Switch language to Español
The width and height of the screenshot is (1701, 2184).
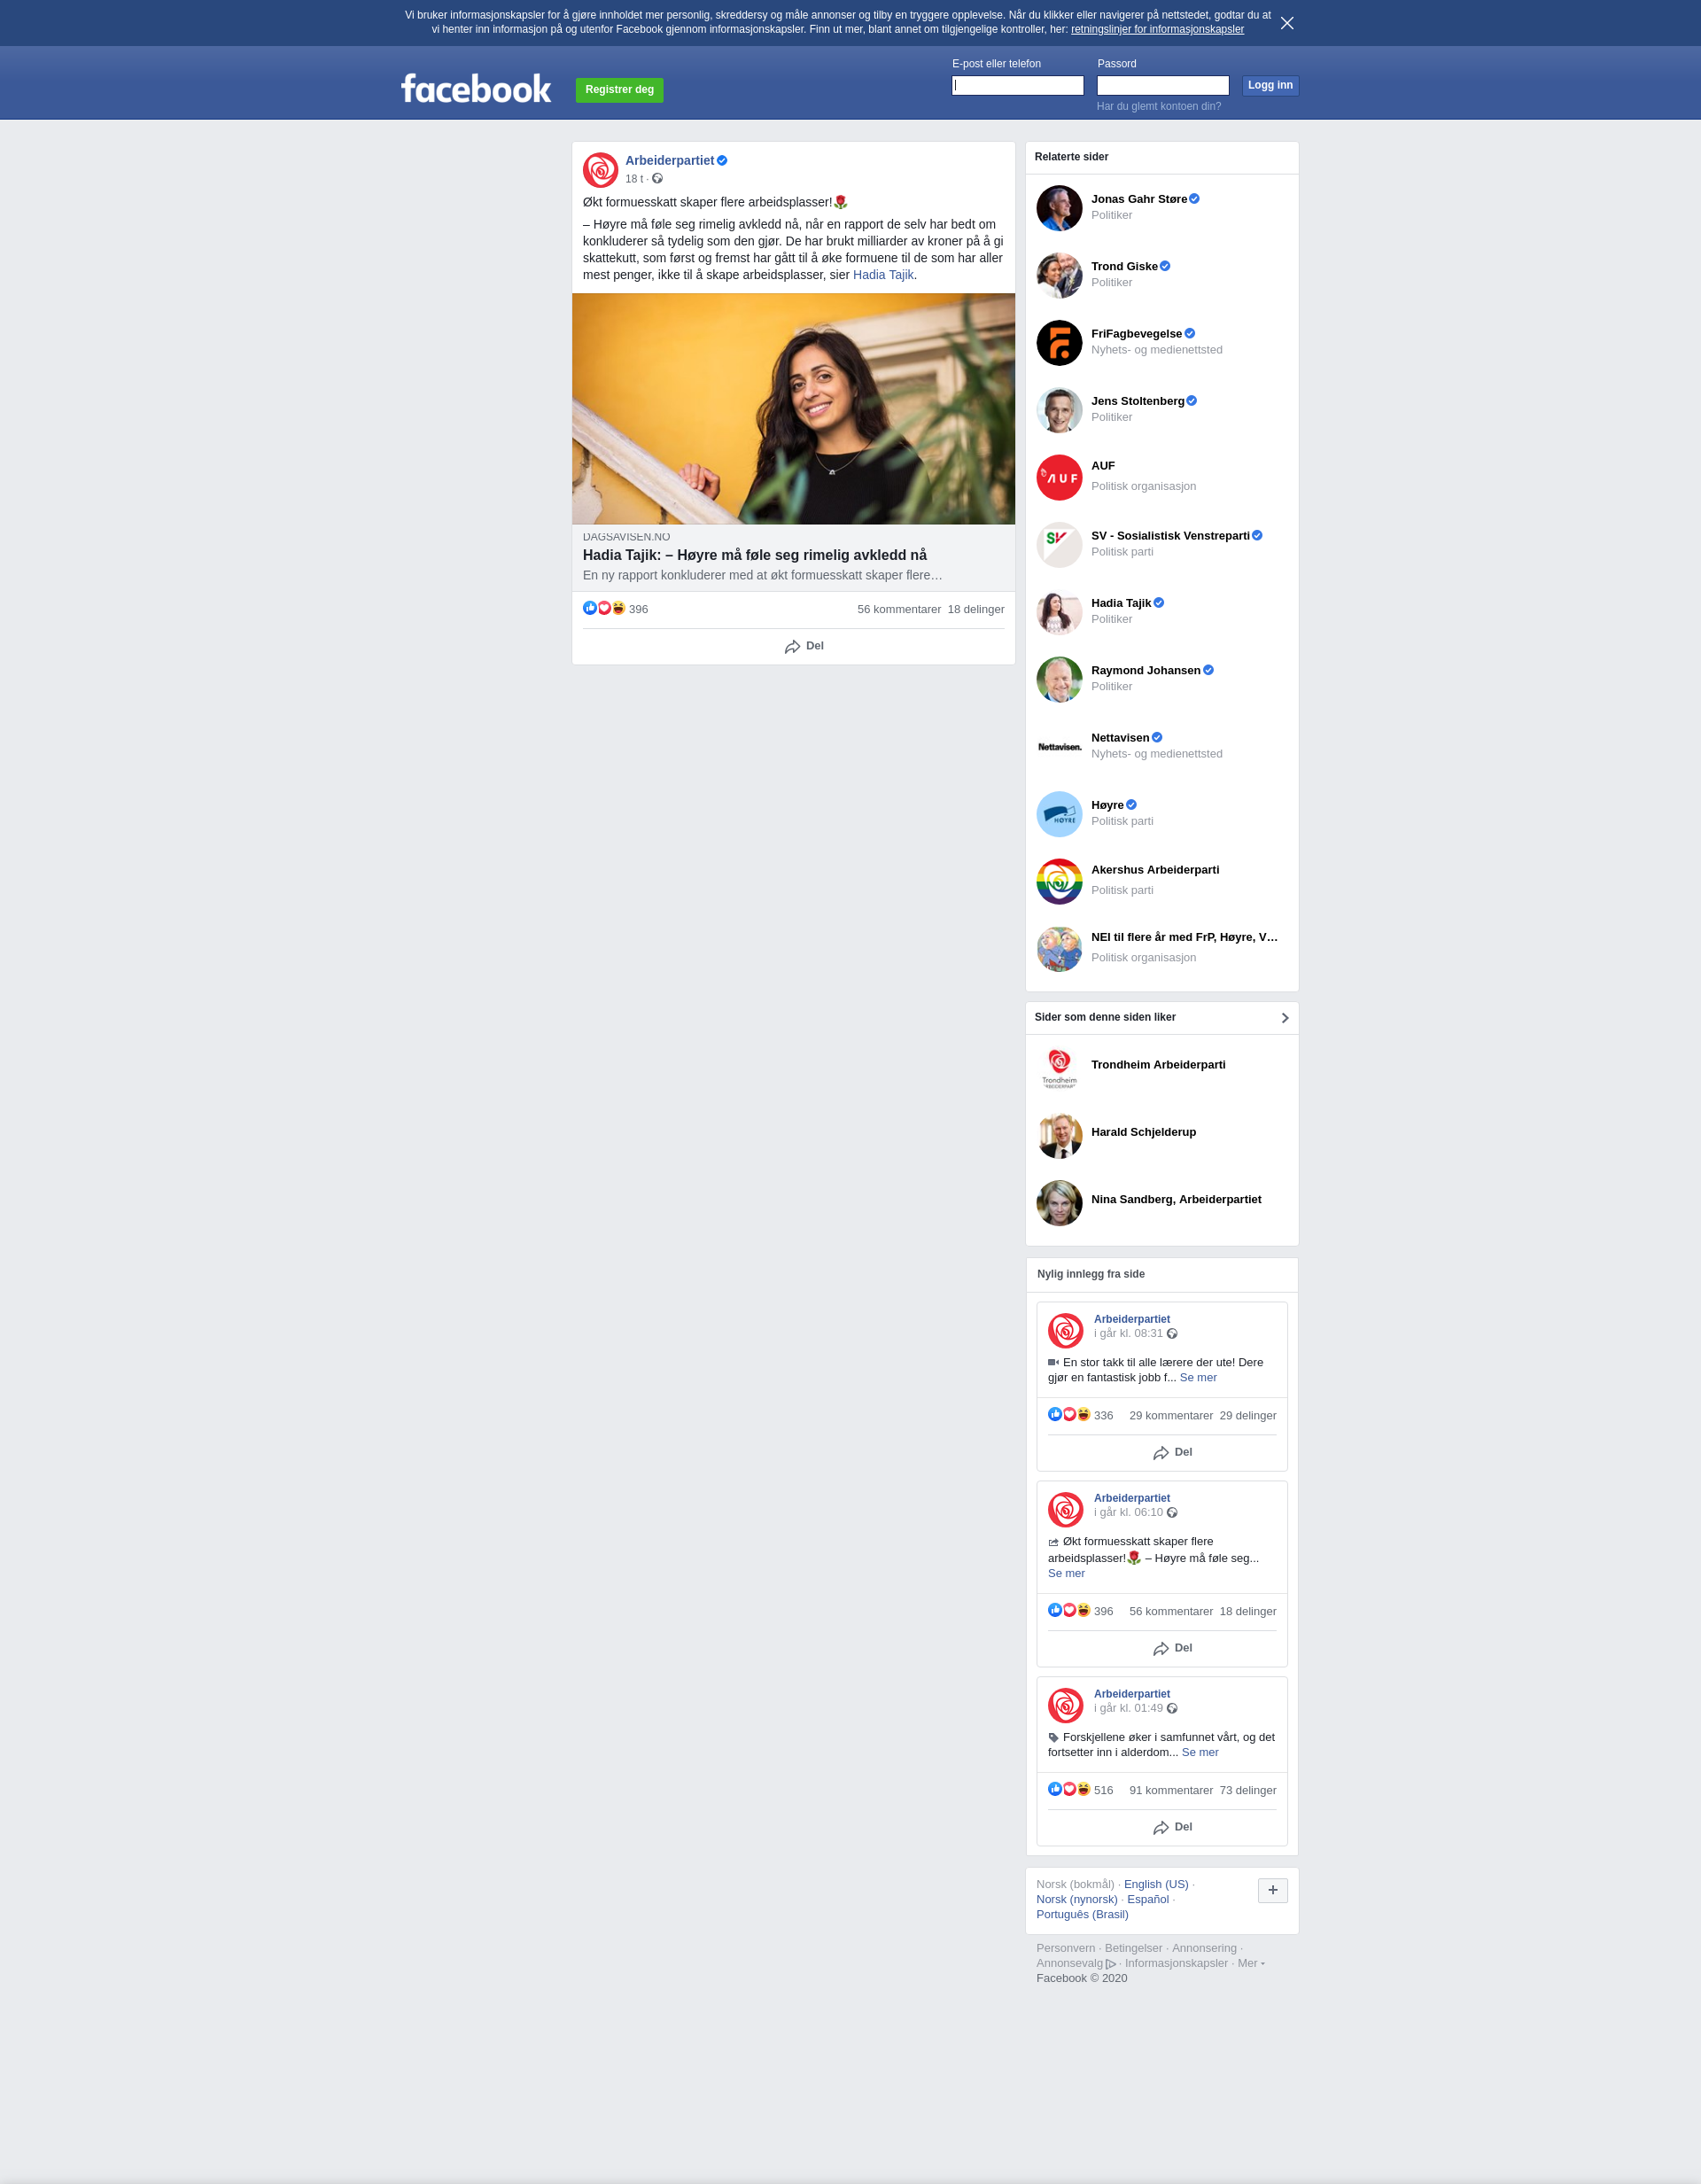pos(1148,1899)
